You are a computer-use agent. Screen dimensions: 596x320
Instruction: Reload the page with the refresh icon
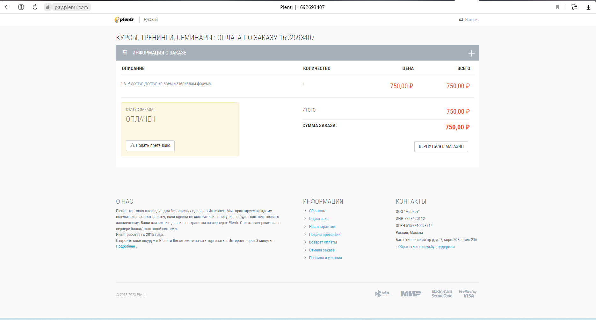pos(35,7)
